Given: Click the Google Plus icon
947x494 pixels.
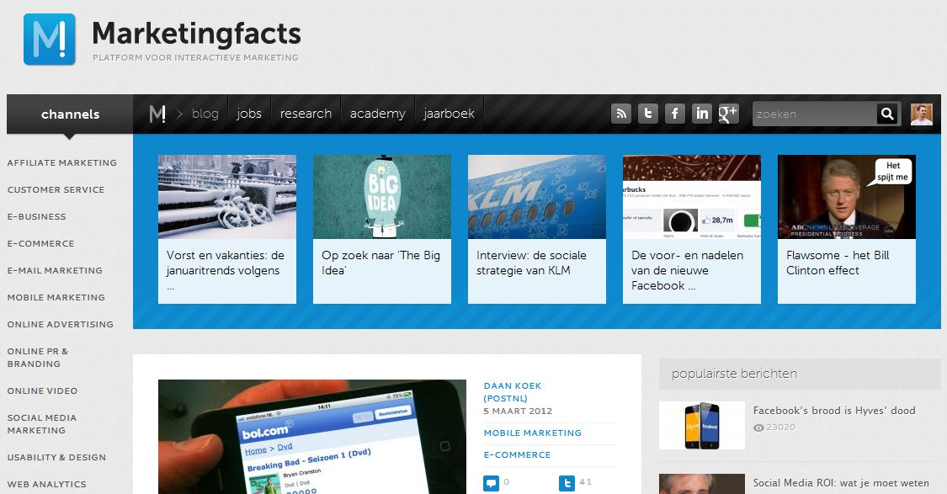Looking at the screenshot, I should point(728,114).
